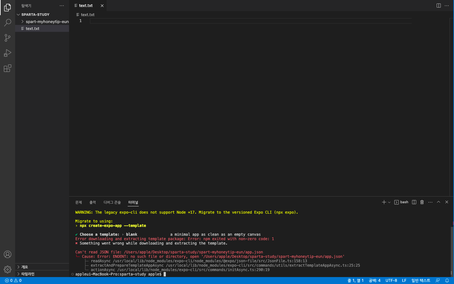Viewport: 454px width, 284px height.
Task: Click the extractTemplateAppAsync.ts:25:25 path in terminal
Action: point(263,265)
